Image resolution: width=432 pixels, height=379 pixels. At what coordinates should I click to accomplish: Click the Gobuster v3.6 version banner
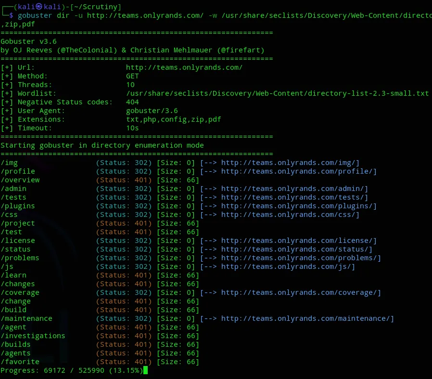(x=28, y=41)
